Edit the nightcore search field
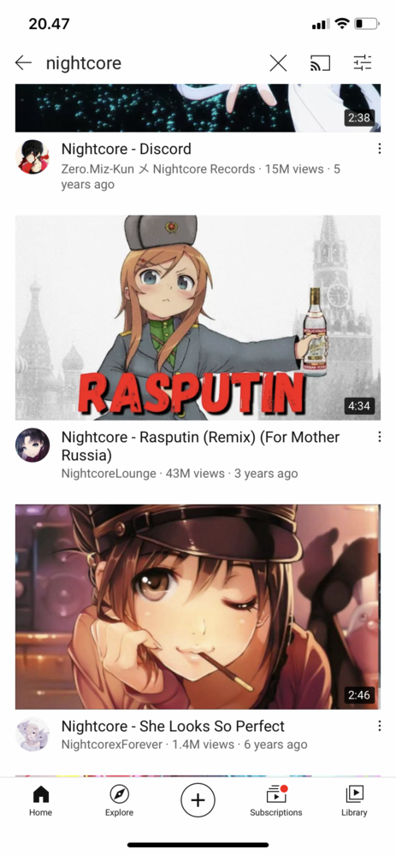The height and width of the screenshot is (855, 396). [x=153, y=63]
